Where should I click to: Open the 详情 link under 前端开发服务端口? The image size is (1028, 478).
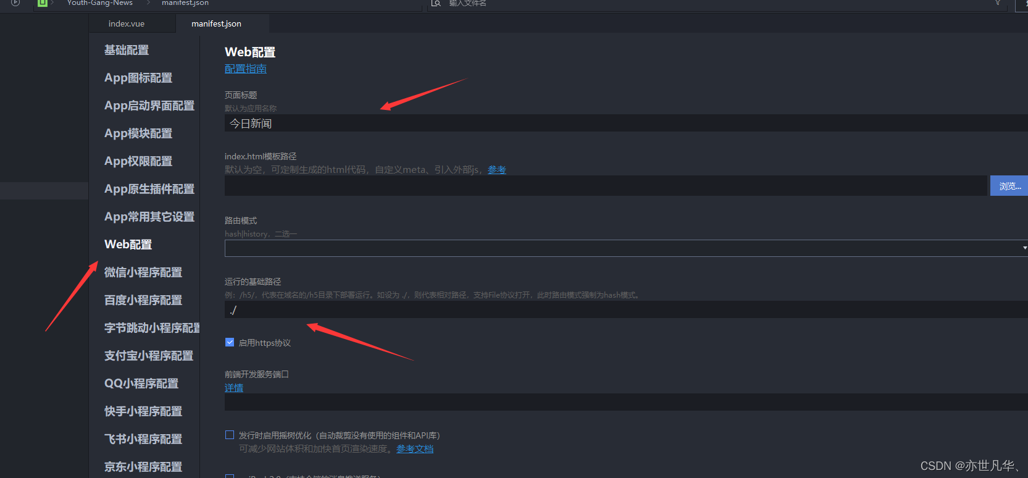point(234,388)
